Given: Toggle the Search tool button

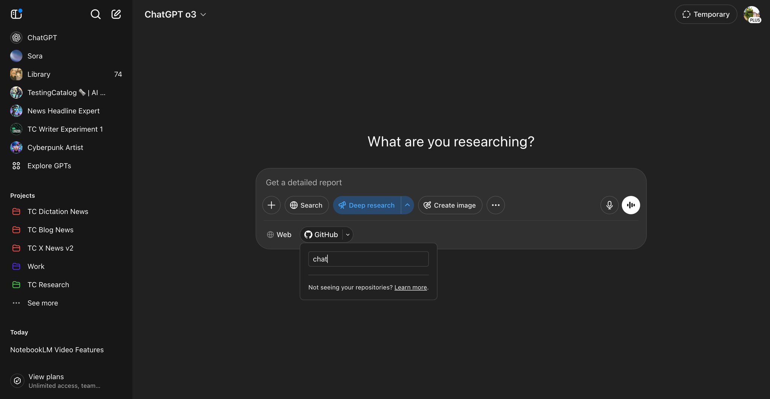Looking at the screenshot, I should click(x=306, y=205).
